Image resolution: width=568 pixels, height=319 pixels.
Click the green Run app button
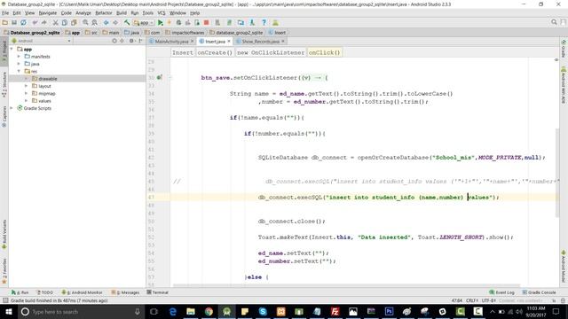160,22
